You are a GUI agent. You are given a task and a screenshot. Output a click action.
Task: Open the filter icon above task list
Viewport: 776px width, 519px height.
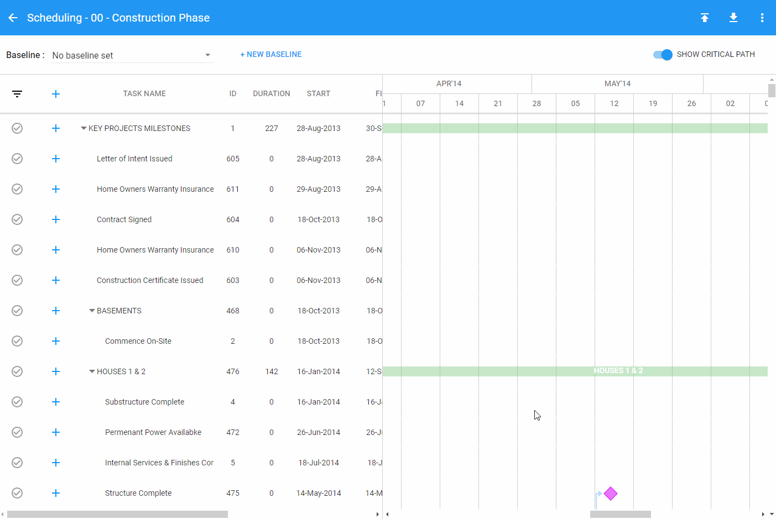(x=17, y=94)
